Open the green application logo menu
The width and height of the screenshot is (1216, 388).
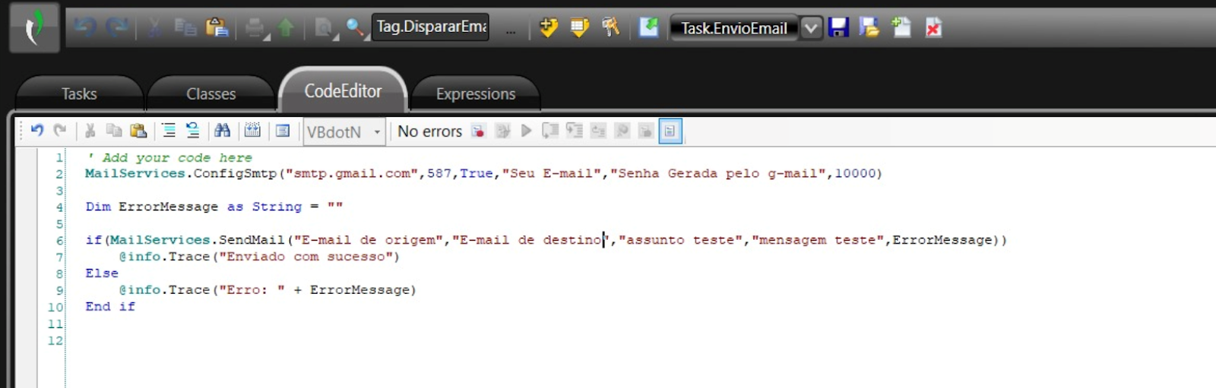tap(34, 28)
